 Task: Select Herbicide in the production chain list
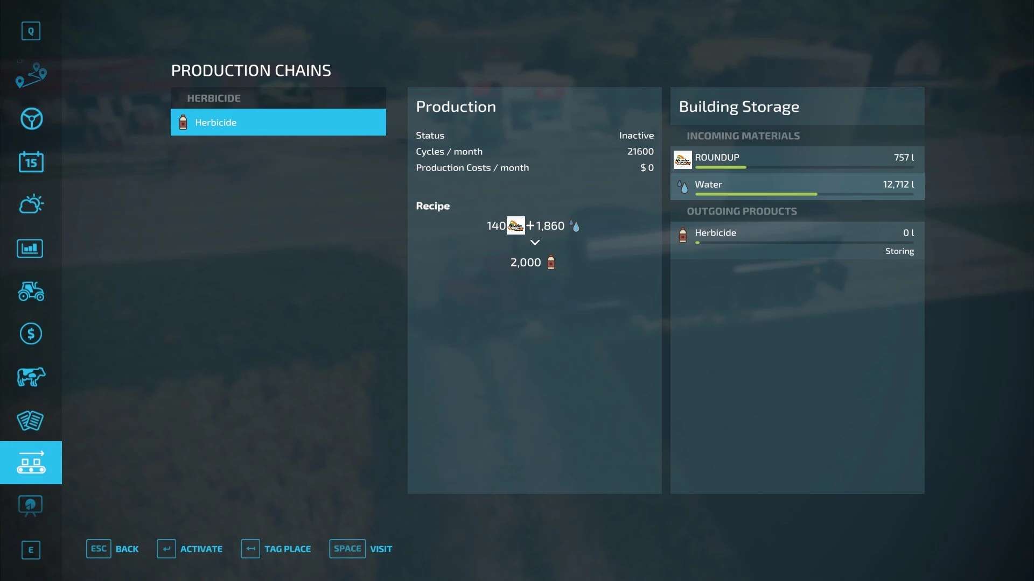pyautogui.click(x=278, y=122)
